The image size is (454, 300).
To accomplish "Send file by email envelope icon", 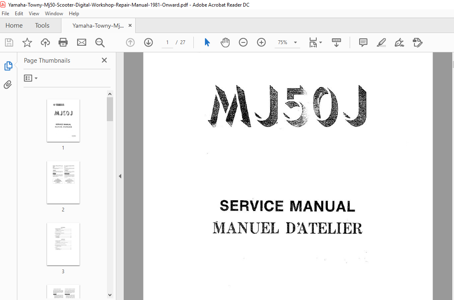I will tap(82, 42).
